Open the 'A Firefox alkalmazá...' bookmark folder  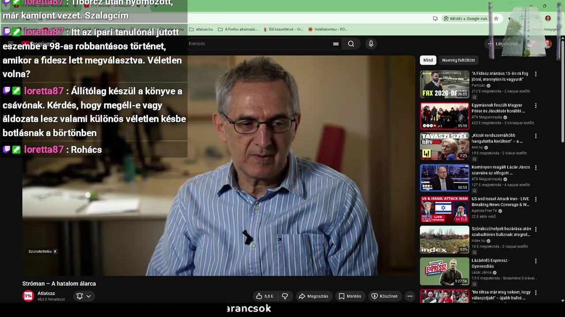coord(237,29)
